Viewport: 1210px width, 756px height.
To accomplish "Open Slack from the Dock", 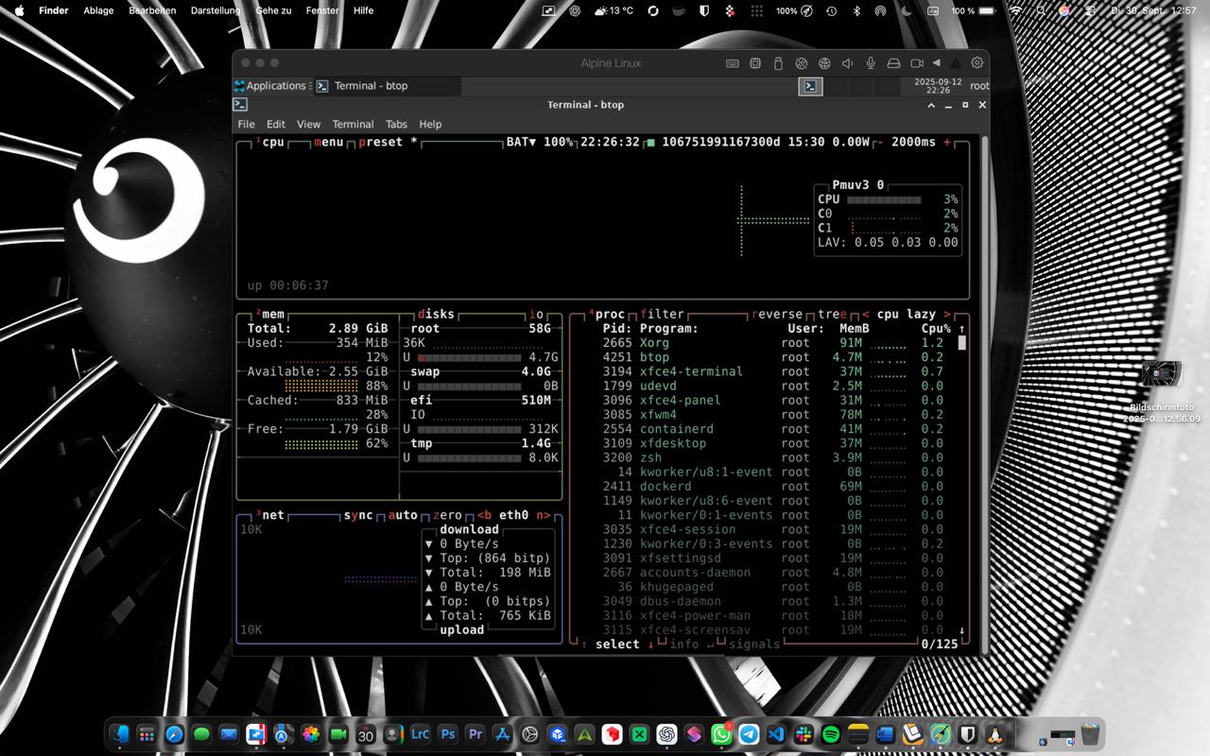I will pos(804,734).
